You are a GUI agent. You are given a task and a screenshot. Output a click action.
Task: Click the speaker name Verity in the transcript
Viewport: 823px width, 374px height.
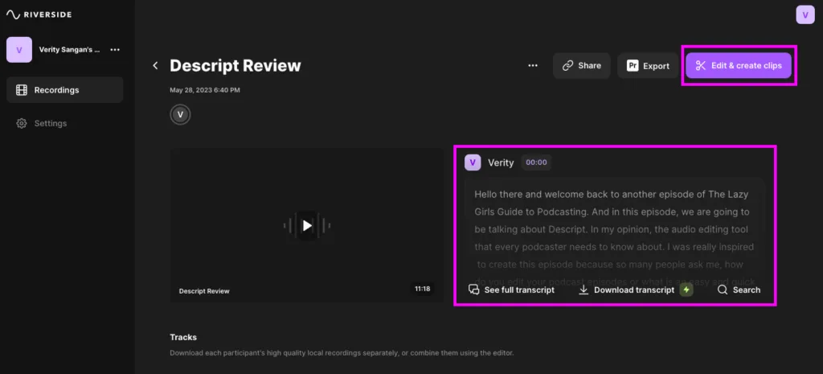tap(501, 162)
